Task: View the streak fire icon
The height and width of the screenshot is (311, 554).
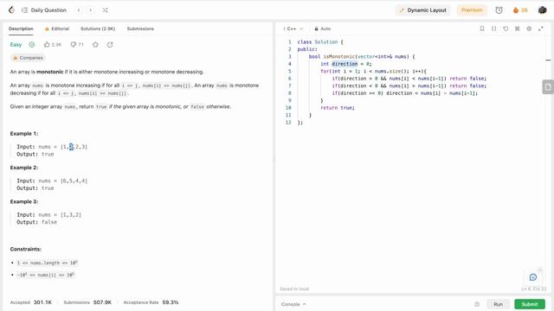Action: [x=516, y=10]
